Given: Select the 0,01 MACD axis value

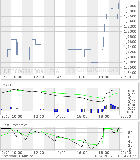Looking at the screenshot, I should [x=132, y=105].
